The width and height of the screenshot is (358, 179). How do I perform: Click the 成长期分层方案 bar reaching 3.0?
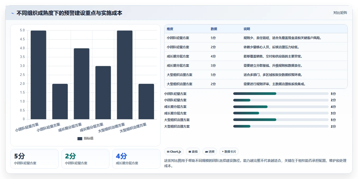click(103, 93)
